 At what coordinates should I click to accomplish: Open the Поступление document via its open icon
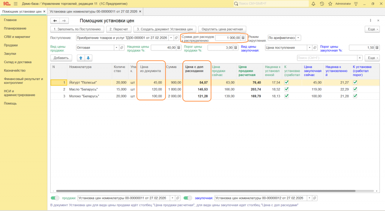[176, 38]
